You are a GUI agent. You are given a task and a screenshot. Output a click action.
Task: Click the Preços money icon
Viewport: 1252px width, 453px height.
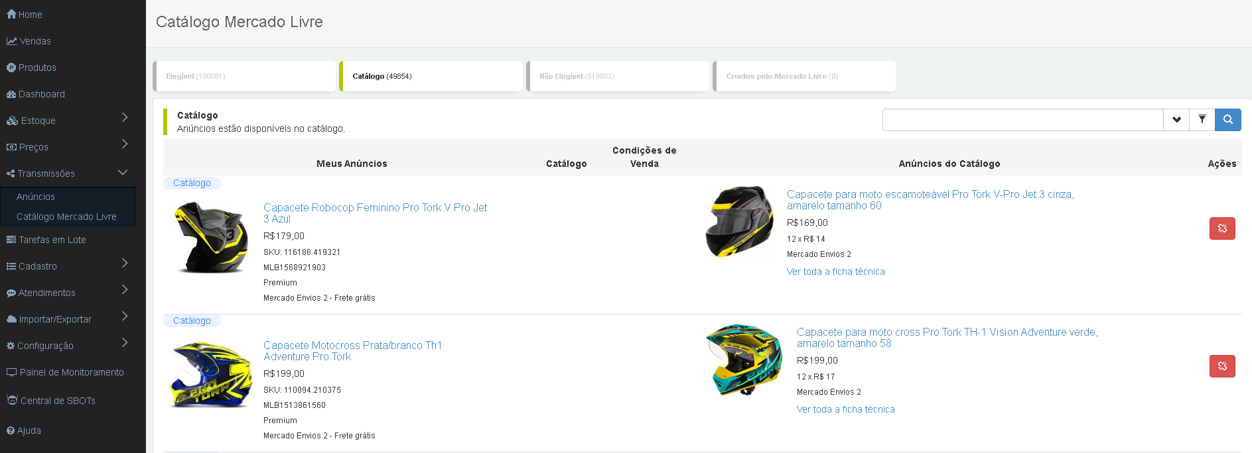(11, 147)
